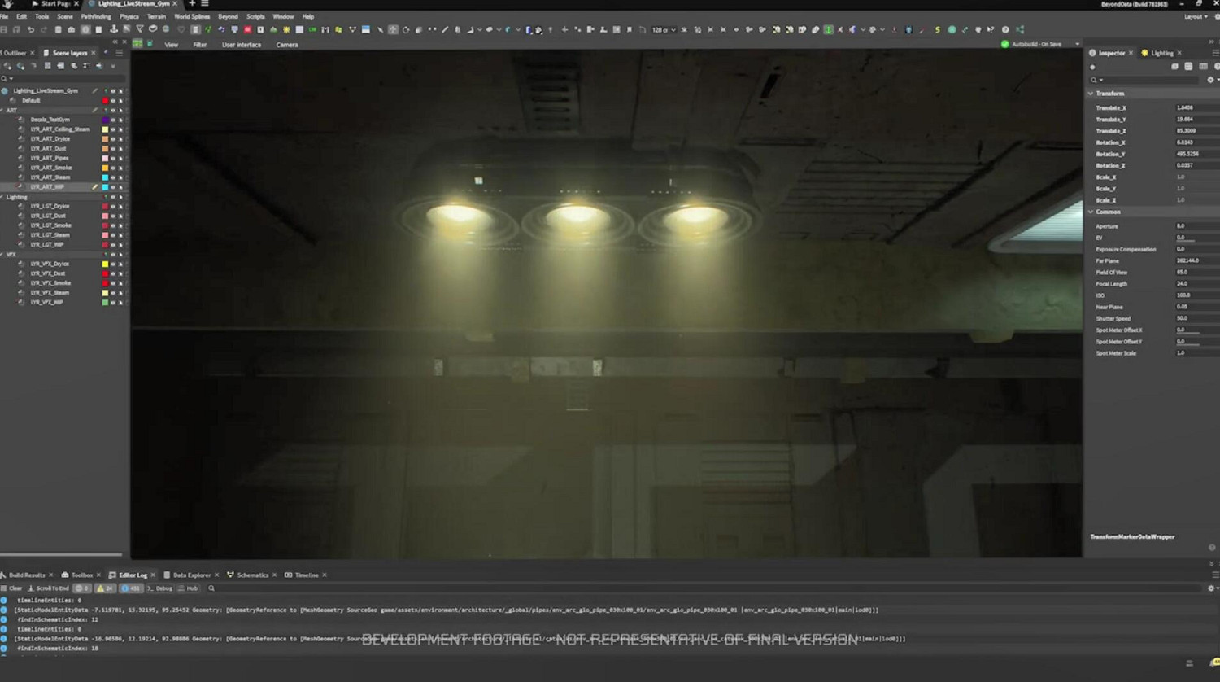Screen dimensions: 1220x682
Task: Open the World Splines menu
Action: click(x=192, y=16)
